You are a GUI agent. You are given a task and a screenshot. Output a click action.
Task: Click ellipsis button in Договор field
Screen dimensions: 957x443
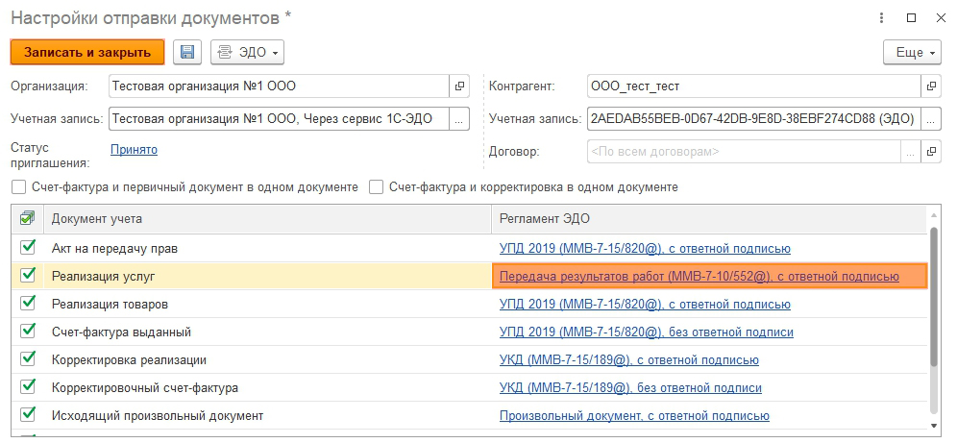(909, 152)
